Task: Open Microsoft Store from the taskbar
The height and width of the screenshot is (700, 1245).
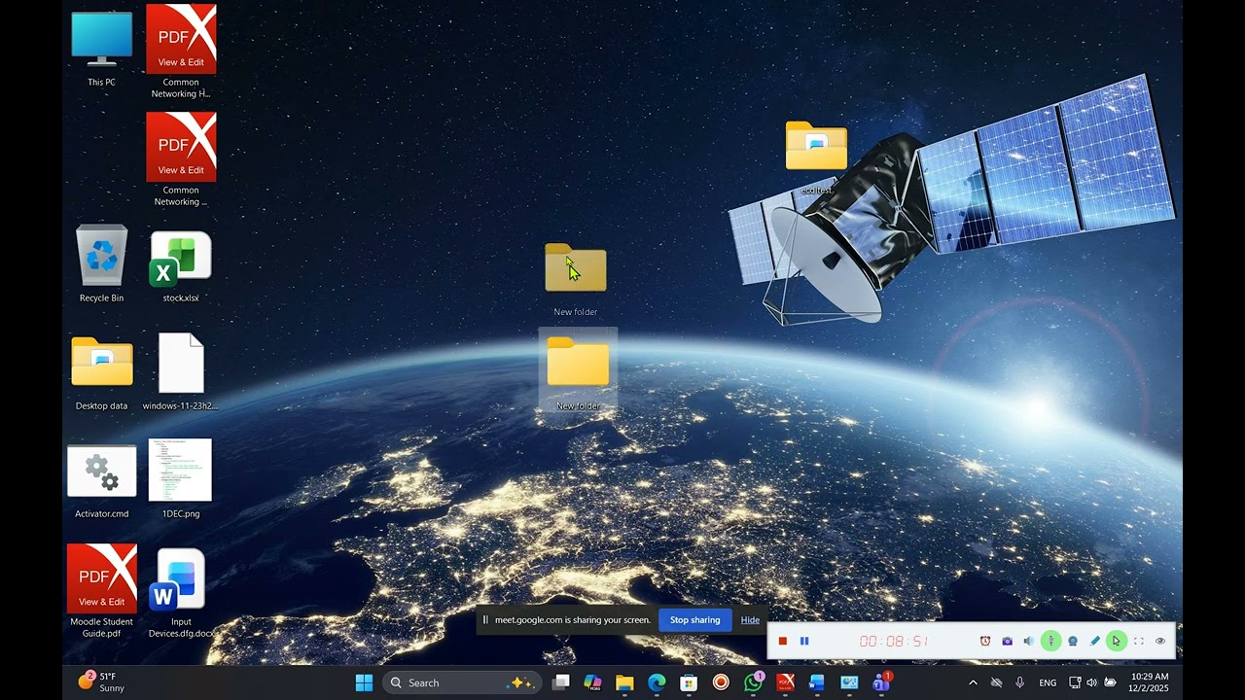Action: (x=689, y=682)
